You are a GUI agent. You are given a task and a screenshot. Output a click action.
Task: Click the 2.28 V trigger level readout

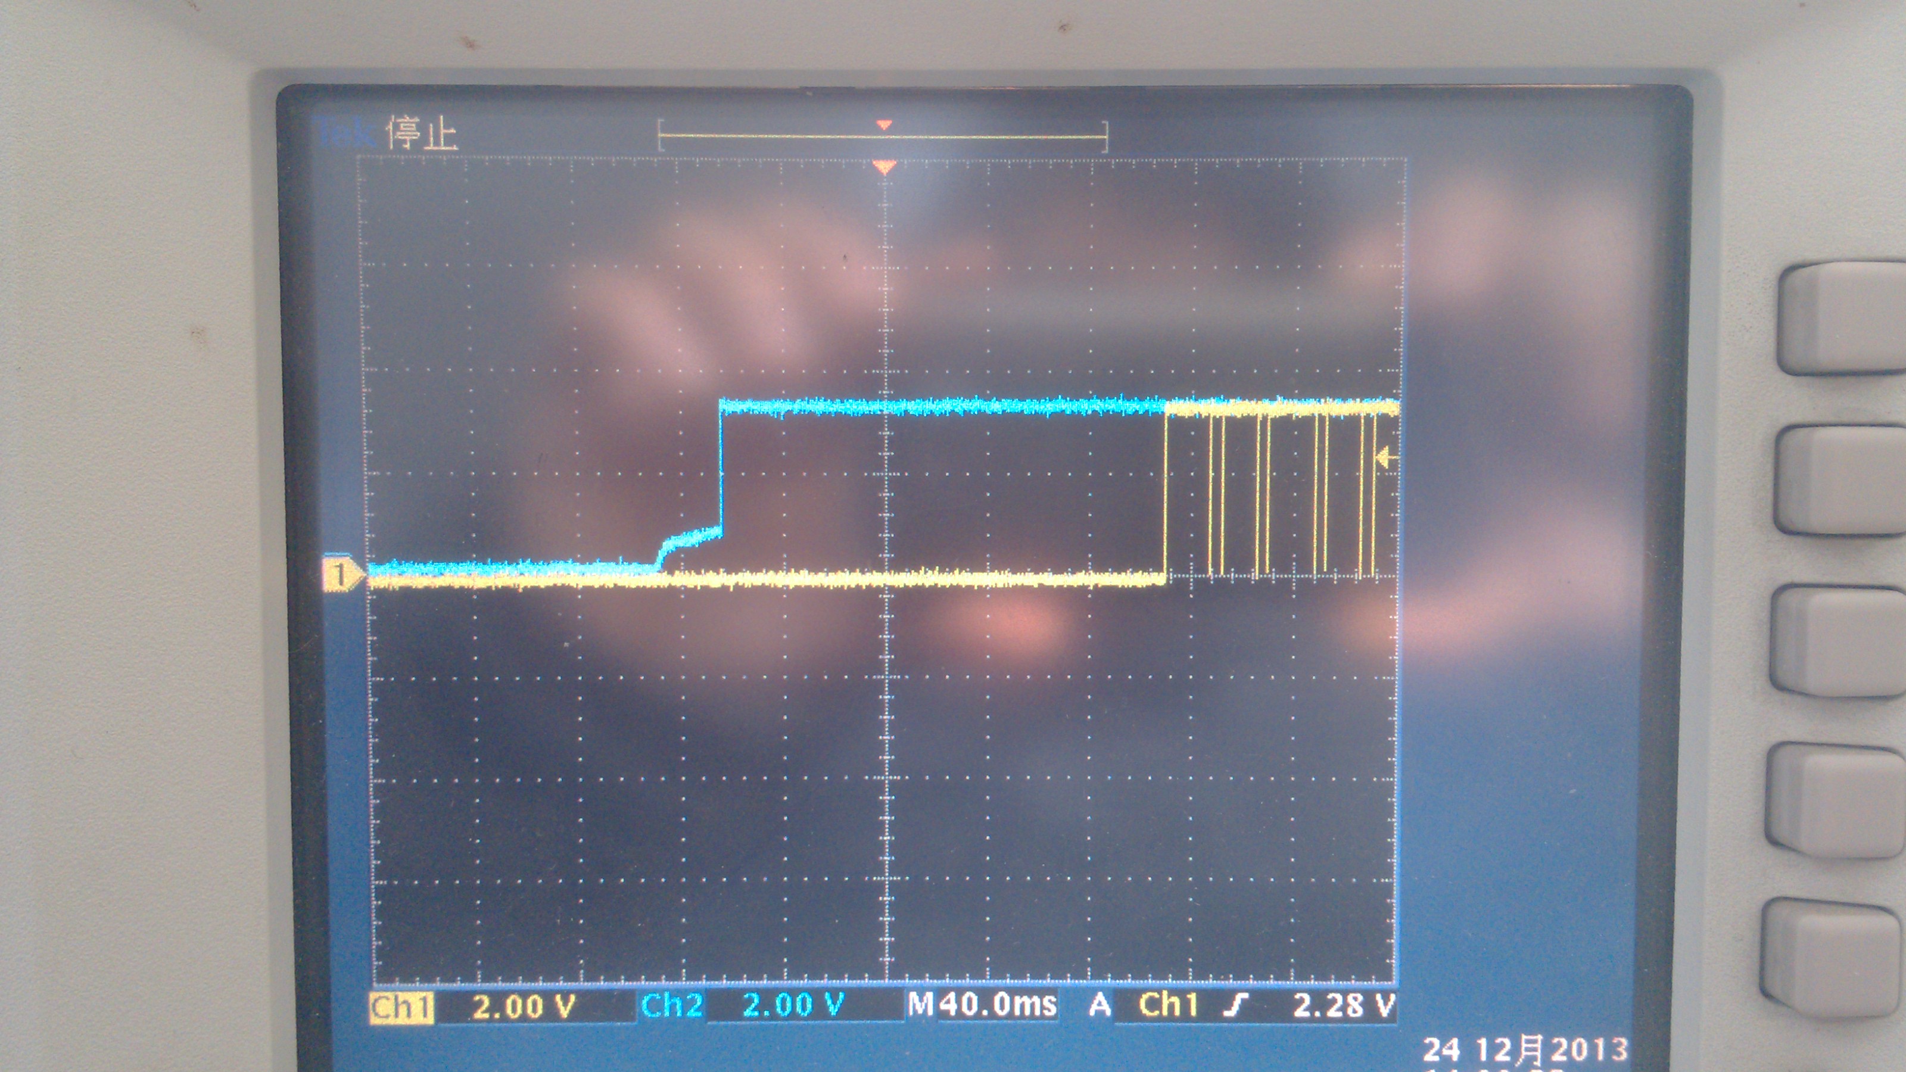click(x=1343, y=1005)
